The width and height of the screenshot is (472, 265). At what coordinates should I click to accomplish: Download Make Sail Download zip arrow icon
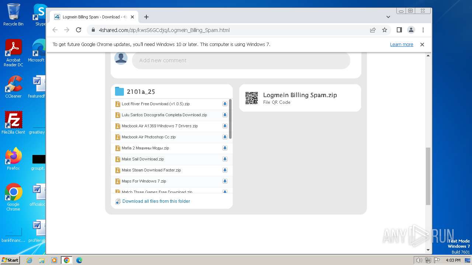pyautogui.click(x=225, y=159)
